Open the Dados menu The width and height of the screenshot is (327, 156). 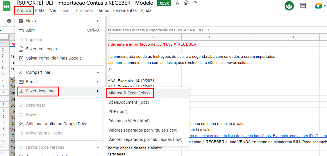click(103, 10)
